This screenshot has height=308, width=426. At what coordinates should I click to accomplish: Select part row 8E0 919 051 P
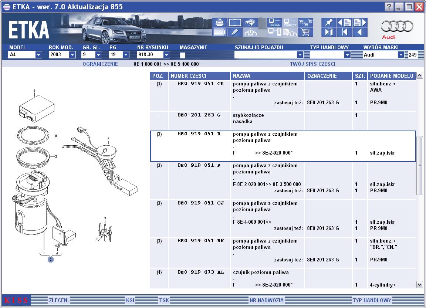[x=283, y=181]
